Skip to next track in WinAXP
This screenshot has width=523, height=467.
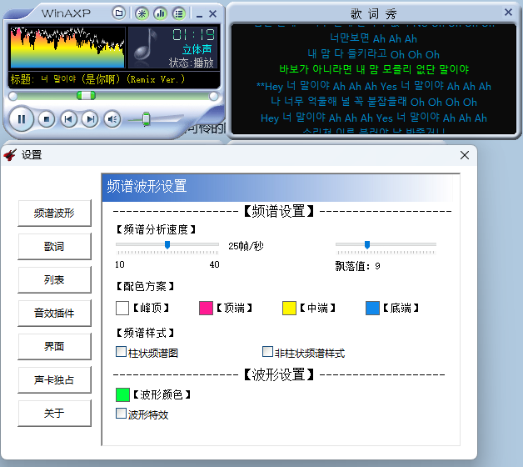tap(90, 119)
